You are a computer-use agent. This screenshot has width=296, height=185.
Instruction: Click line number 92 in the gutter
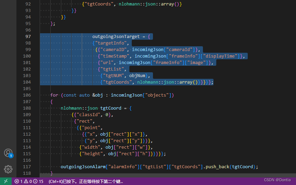coord(28,4)
